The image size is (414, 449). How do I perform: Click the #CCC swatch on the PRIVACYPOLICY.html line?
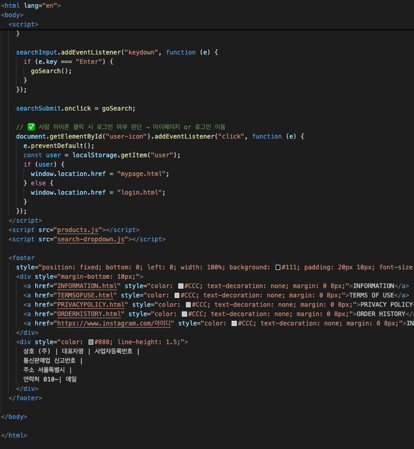(189, 305)
